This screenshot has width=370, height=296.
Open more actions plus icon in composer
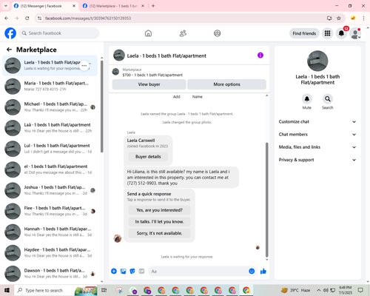(114, 272)
